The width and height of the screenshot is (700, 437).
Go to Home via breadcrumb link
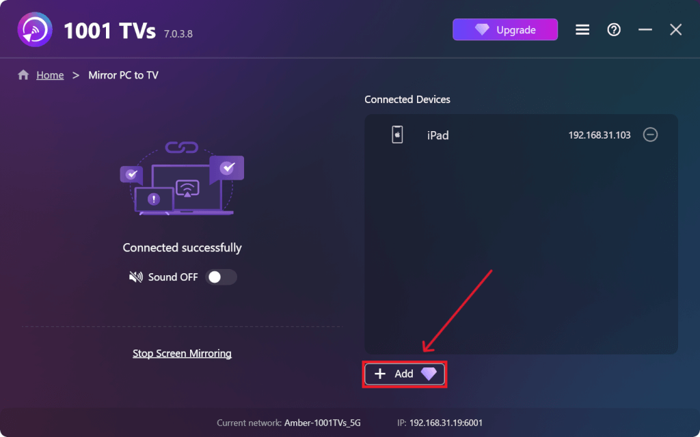(x=50, y=75)
